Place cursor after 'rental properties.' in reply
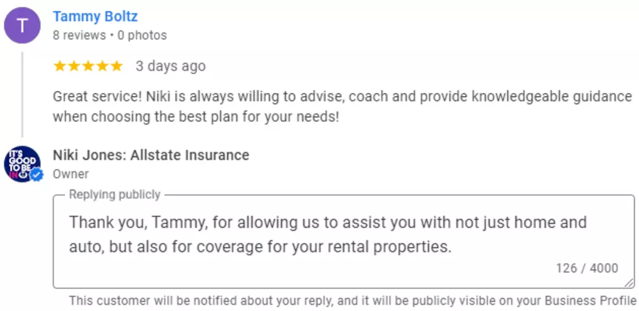Image resolution: width=639 pixels, height=311 pixels. 452,247
